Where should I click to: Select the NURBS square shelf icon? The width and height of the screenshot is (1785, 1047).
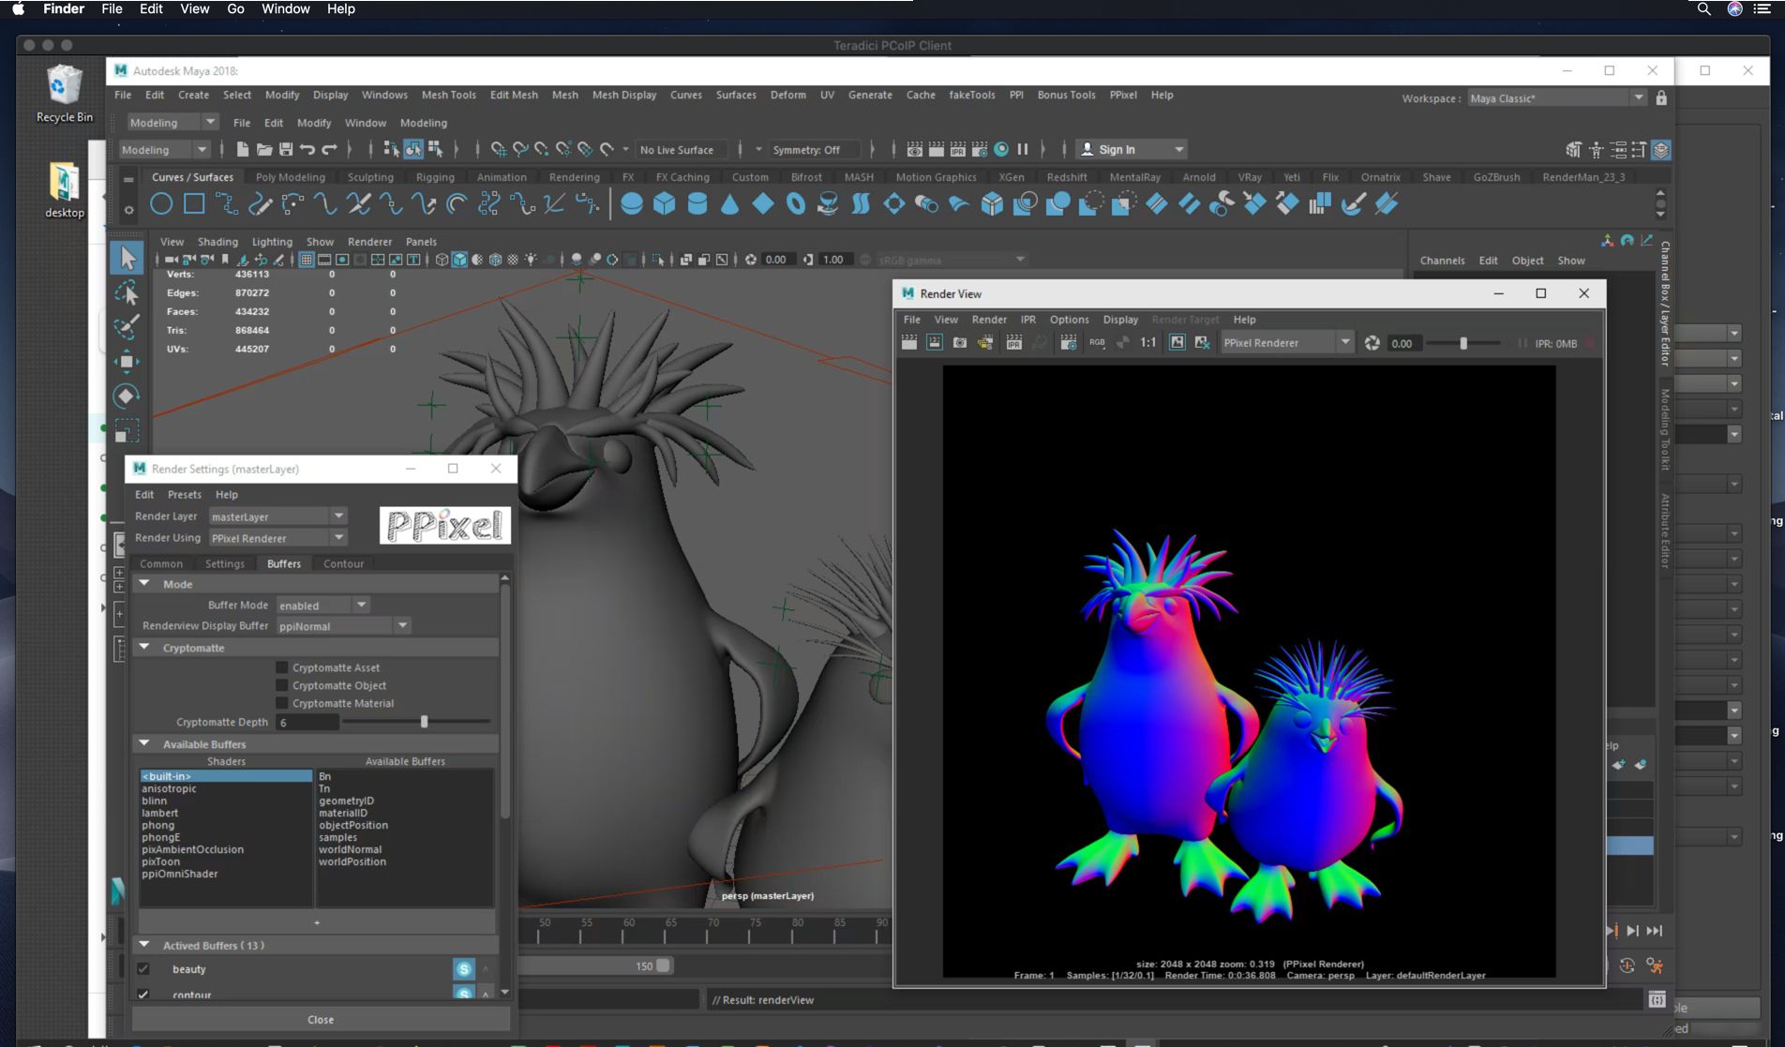tap(194, 203)
